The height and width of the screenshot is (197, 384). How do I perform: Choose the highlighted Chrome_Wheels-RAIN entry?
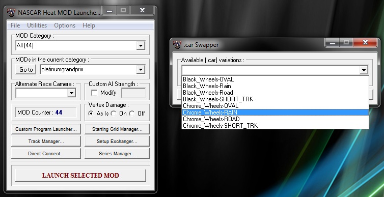pyautogui.click(x=275, y=112)
